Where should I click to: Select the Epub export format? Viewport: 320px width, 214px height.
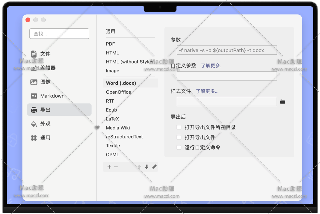(111, 110)
